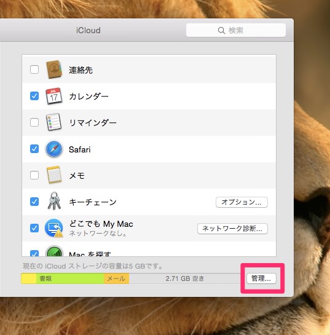Click the iCloud storage capacity 5 GB text
Viewport: 330px width, 335px height.
(92, 266)
